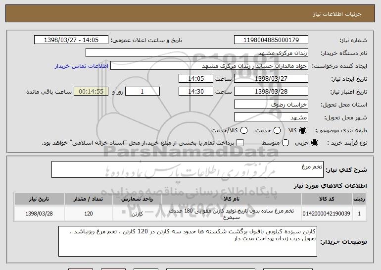The image size is (381, 270).
Task: Click the validity time field 14:30
Action: click(x=196, y=92)
